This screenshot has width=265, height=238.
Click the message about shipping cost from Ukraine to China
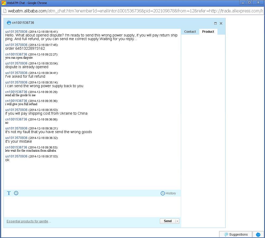pos(46,113)
